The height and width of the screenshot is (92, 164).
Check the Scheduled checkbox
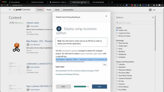pyautogui.click(x=117, y=57)
